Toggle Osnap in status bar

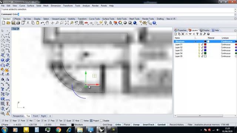(136, 125)
